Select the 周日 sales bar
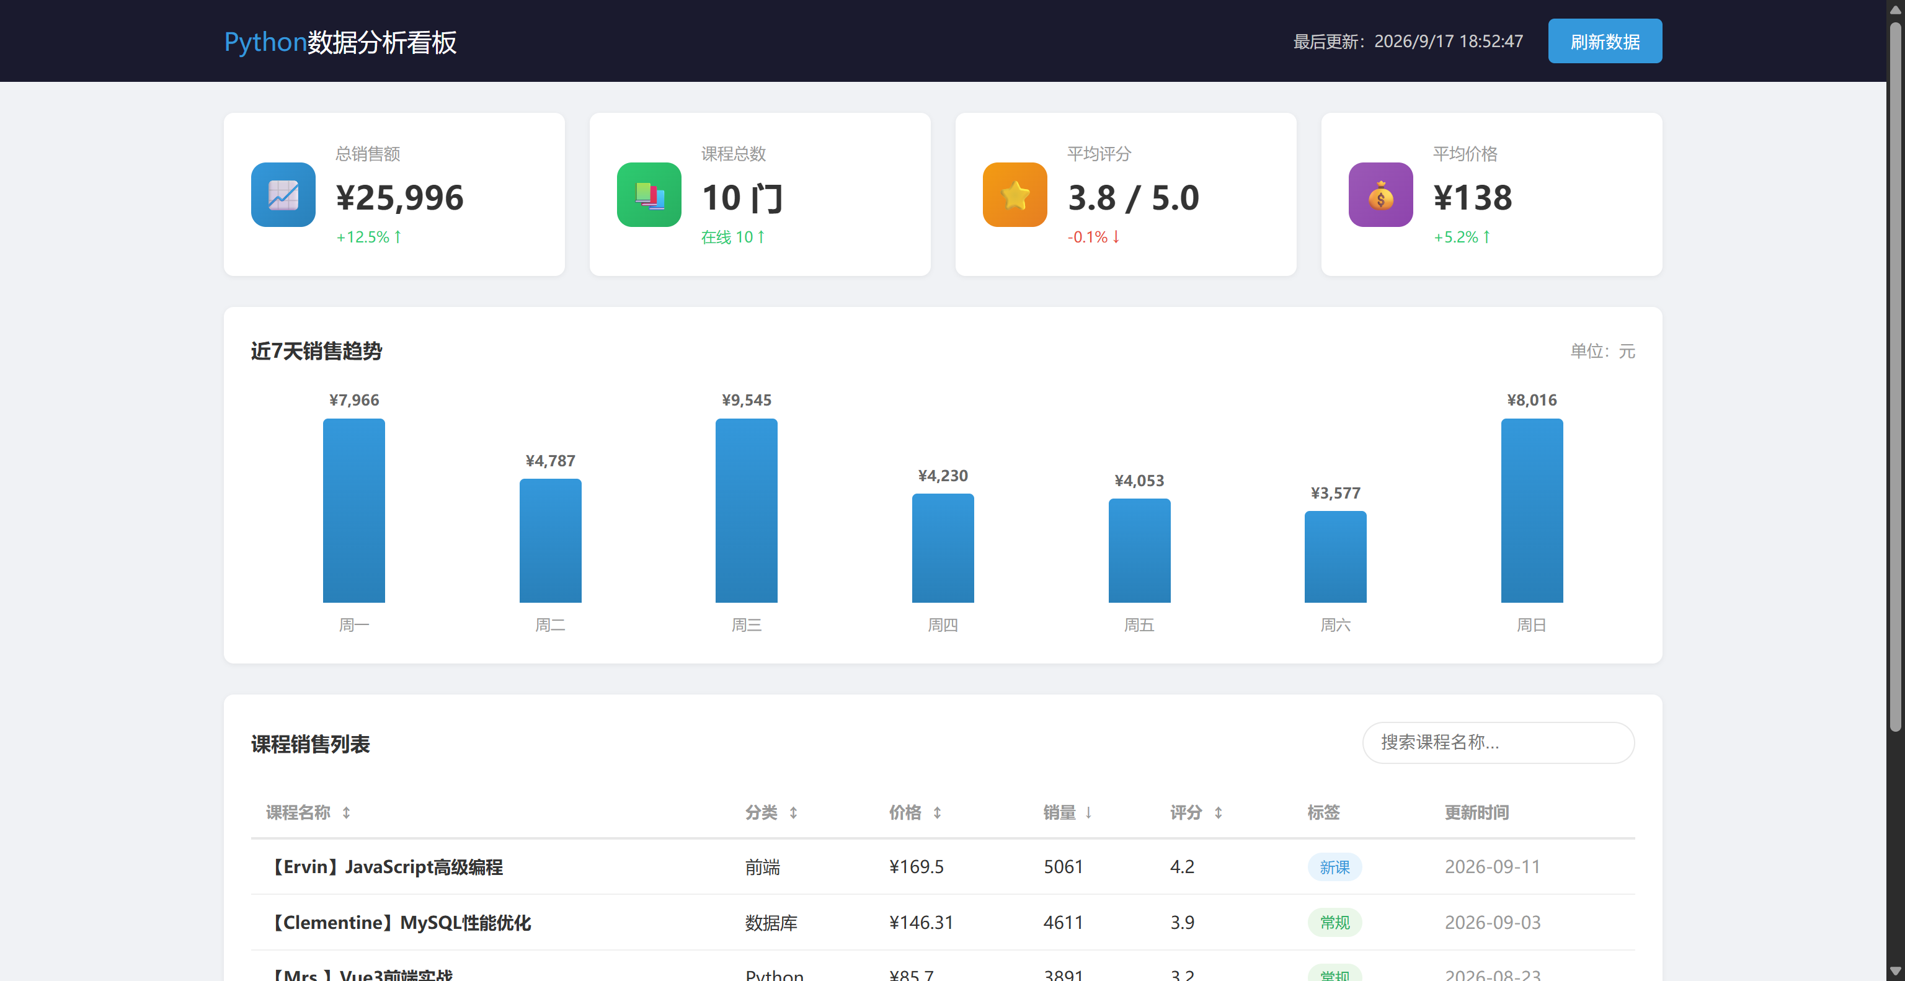This screenshot has width=1905, height=981. click(1532, 511)
